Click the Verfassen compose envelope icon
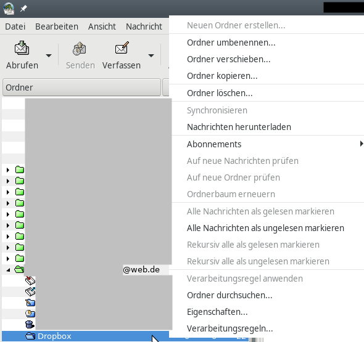364x342 pixels. [x=122, y=48]
